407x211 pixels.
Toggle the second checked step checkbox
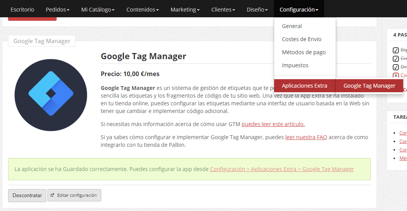tap(395, 59)
